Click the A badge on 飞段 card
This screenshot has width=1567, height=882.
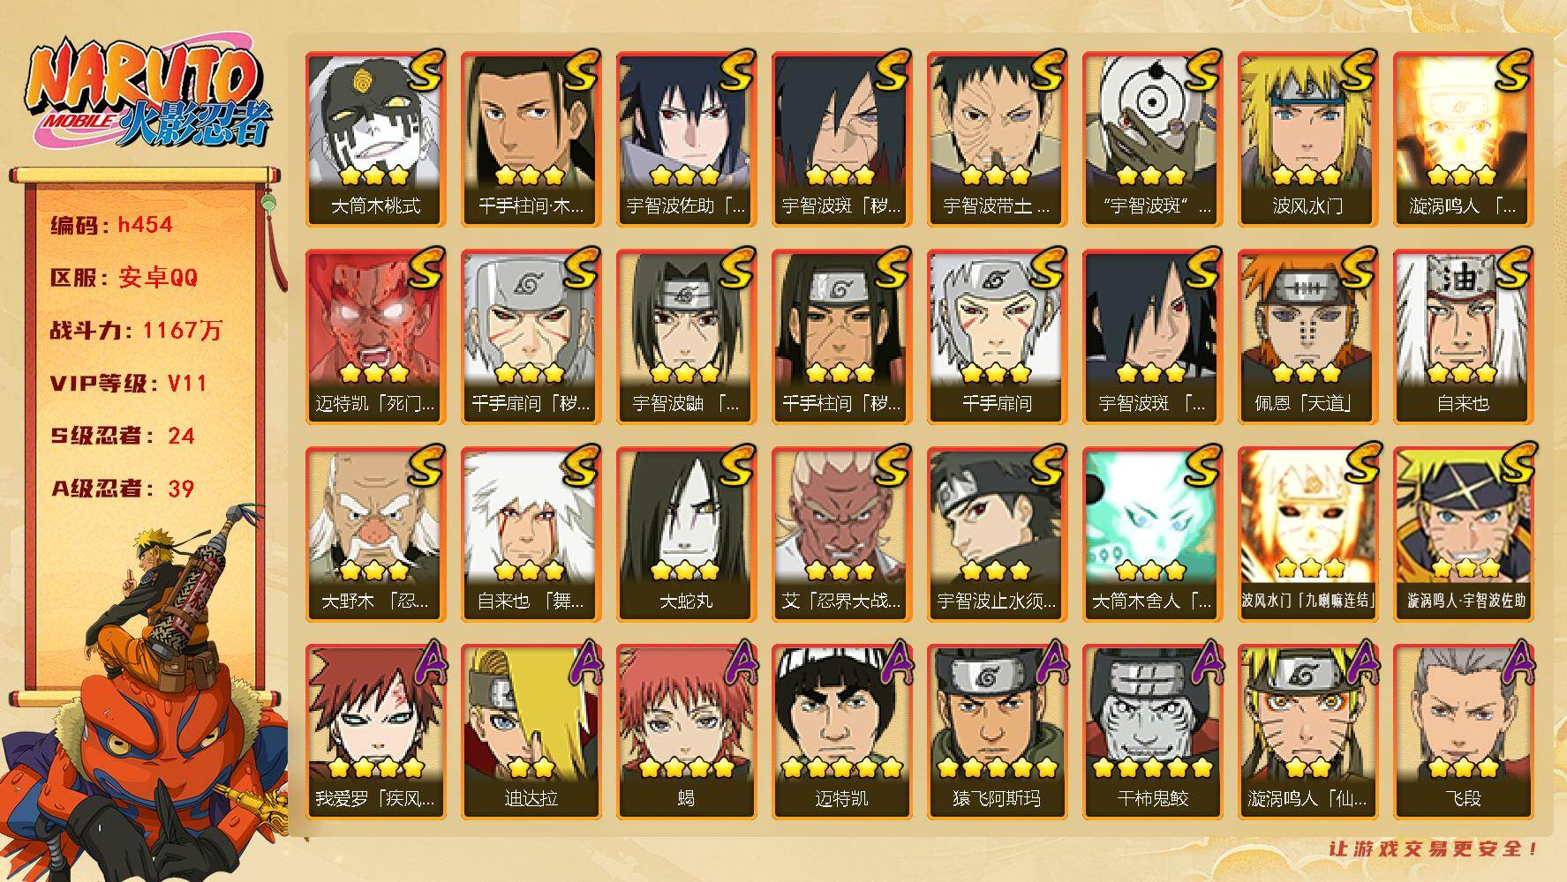[1514, 663]
